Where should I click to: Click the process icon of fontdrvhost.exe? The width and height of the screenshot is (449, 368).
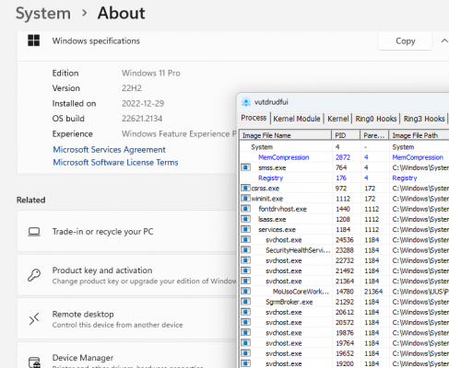[245, 209]
